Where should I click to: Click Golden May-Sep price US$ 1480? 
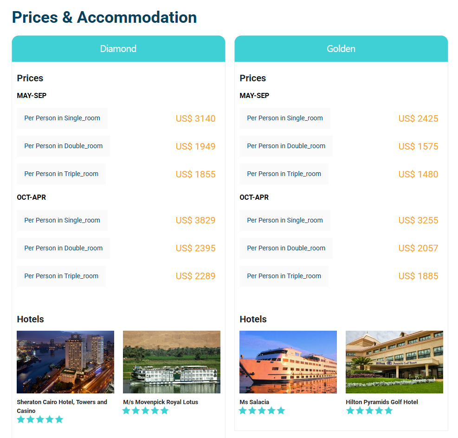[x=418, y=174]
